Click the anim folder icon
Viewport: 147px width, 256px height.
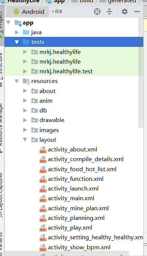[x=35, y=100]
